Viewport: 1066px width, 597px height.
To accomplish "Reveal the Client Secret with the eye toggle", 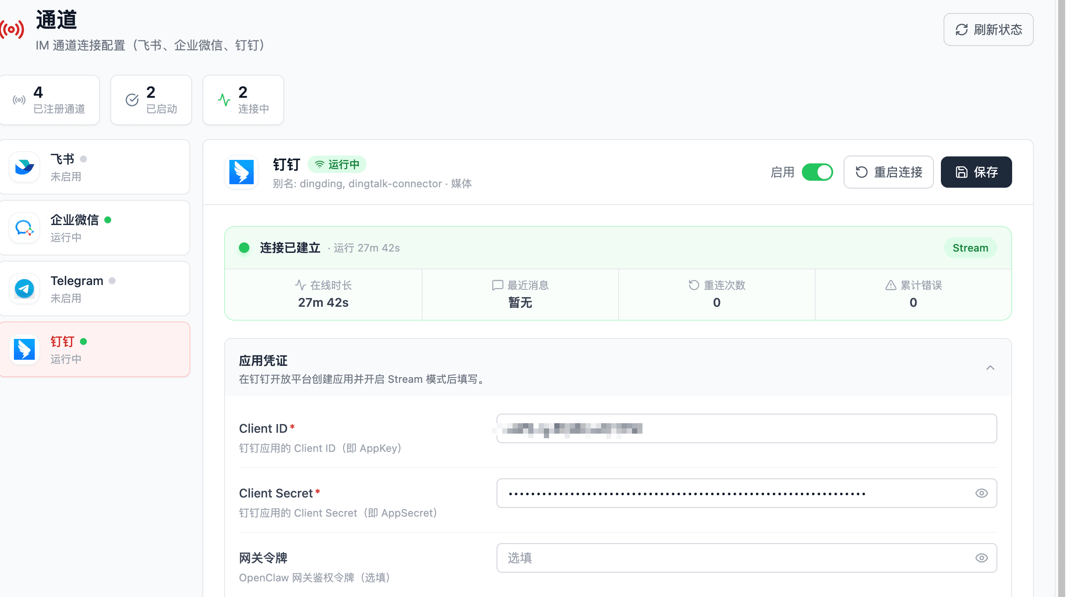I will (982, 493).
